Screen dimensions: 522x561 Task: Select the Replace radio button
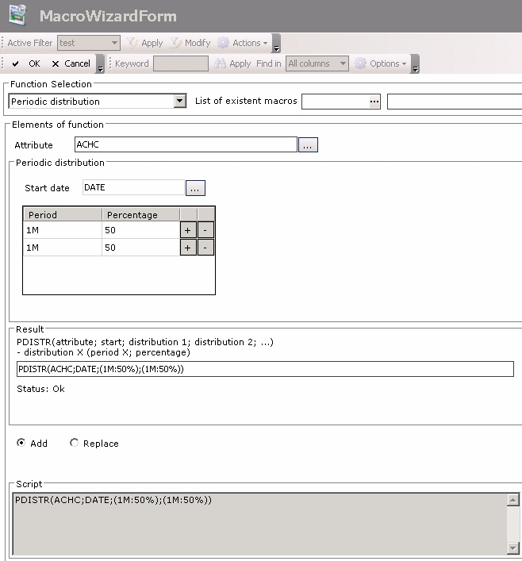click(x=75, y=443)
